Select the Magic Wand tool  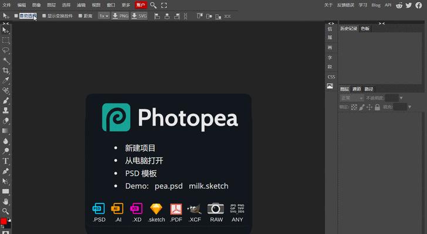(x=6, y=60)
